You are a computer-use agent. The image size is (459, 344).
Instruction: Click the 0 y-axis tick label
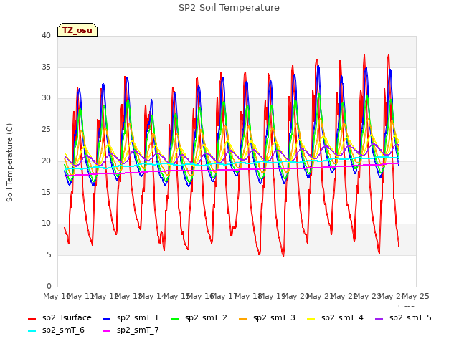[x=49, y=286]
